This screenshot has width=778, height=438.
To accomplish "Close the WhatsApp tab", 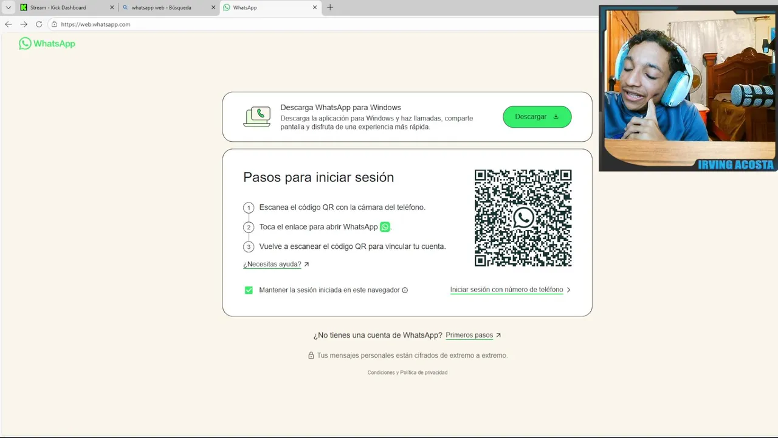I will (315, 7).
